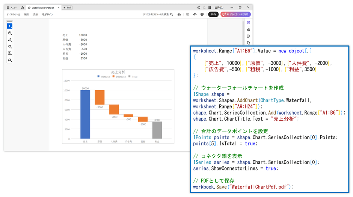Click the magnifier search icon
The image size is (353, 197).
click(172, 14)
